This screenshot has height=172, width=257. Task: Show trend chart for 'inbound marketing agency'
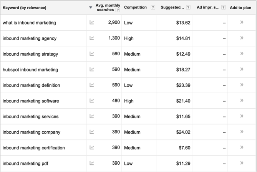click(92, 38)
